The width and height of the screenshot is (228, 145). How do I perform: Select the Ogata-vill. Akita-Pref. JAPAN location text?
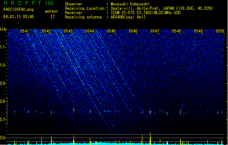click(x=162, y=8)
